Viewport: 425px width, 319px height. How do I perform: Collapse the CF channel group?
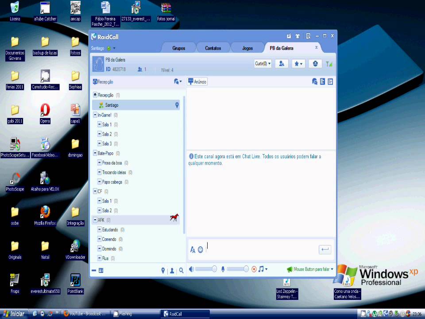95,191
